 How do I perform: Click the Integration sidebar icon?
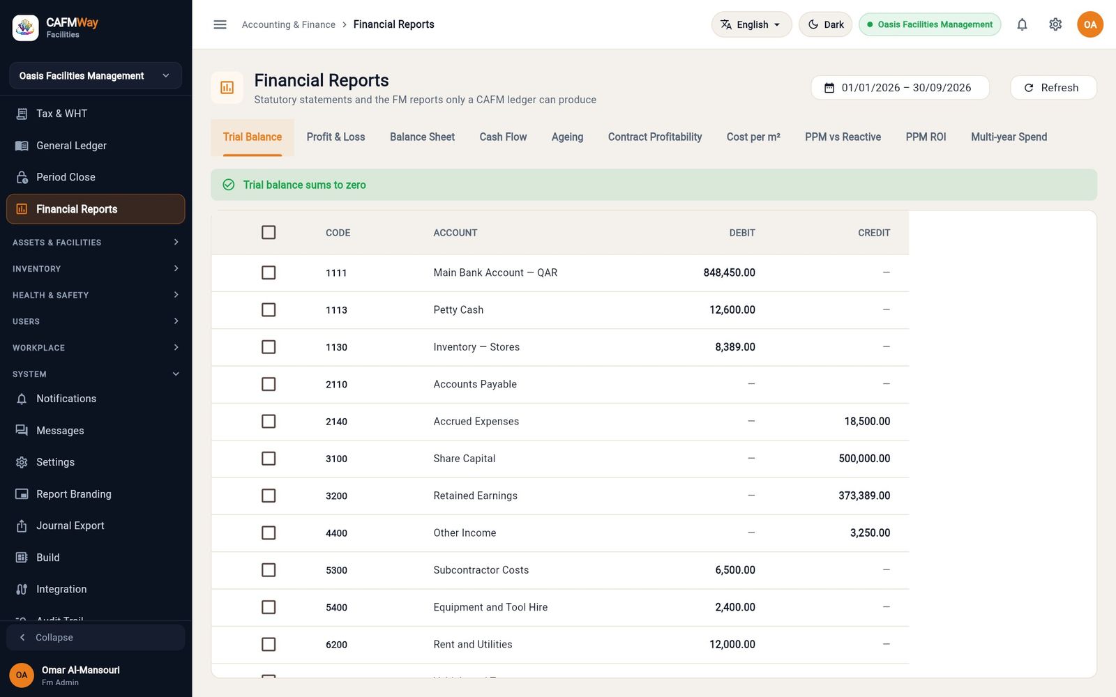[x=22, y=589]
